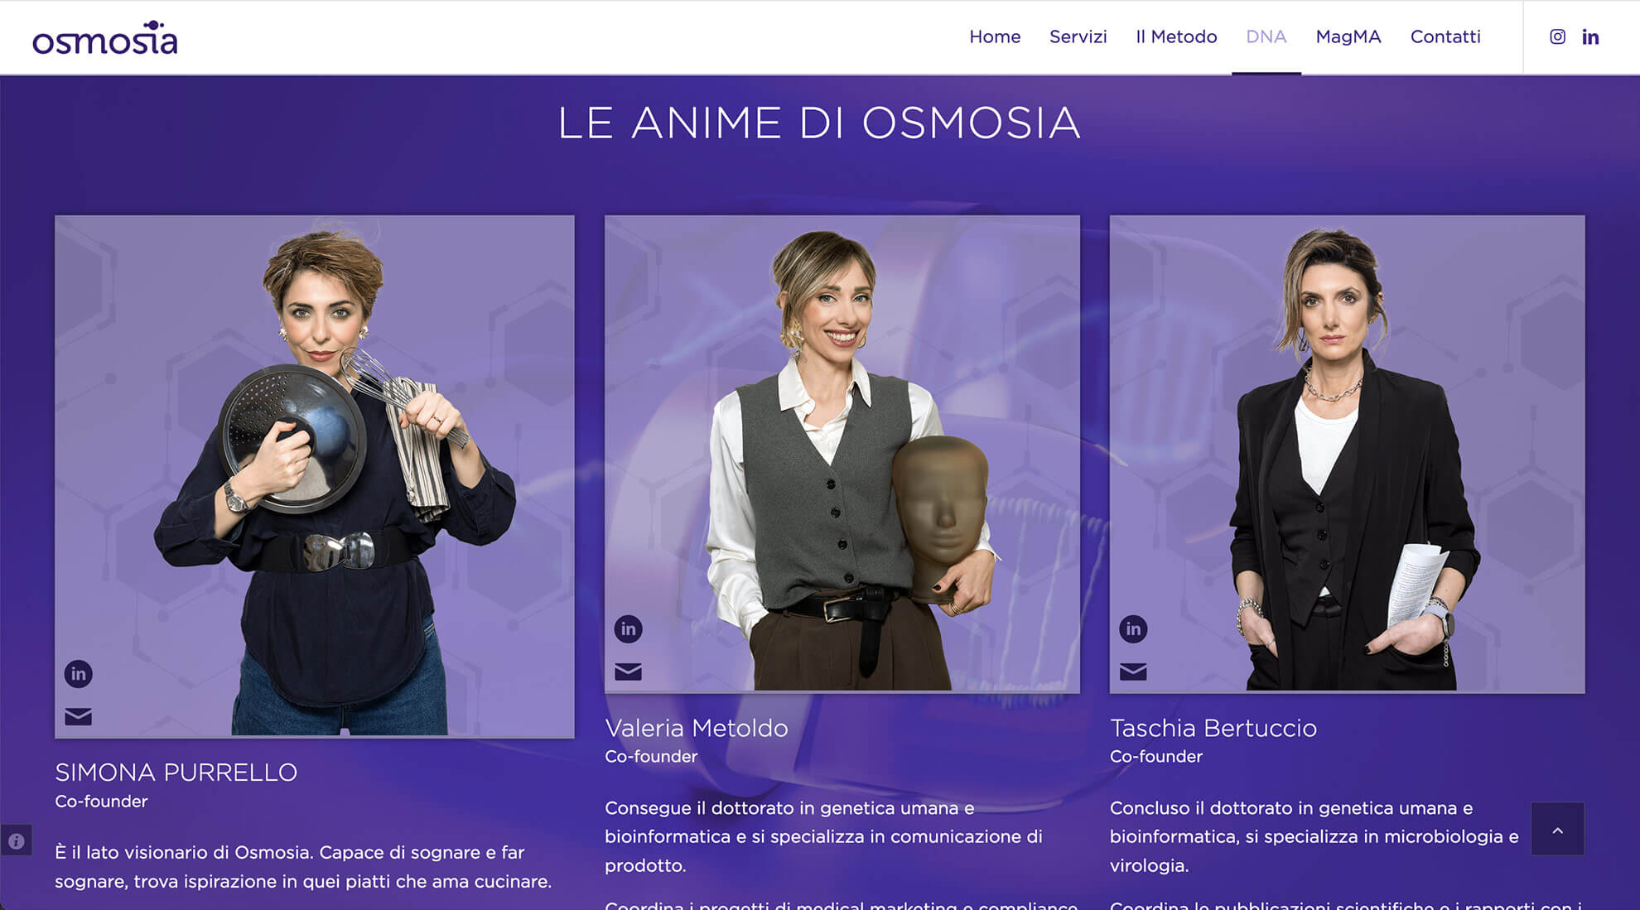The image size is (1640, 910).
Task: Click Taschia Bertuccio's email envelope icon
Action: tap(1133, 672)
